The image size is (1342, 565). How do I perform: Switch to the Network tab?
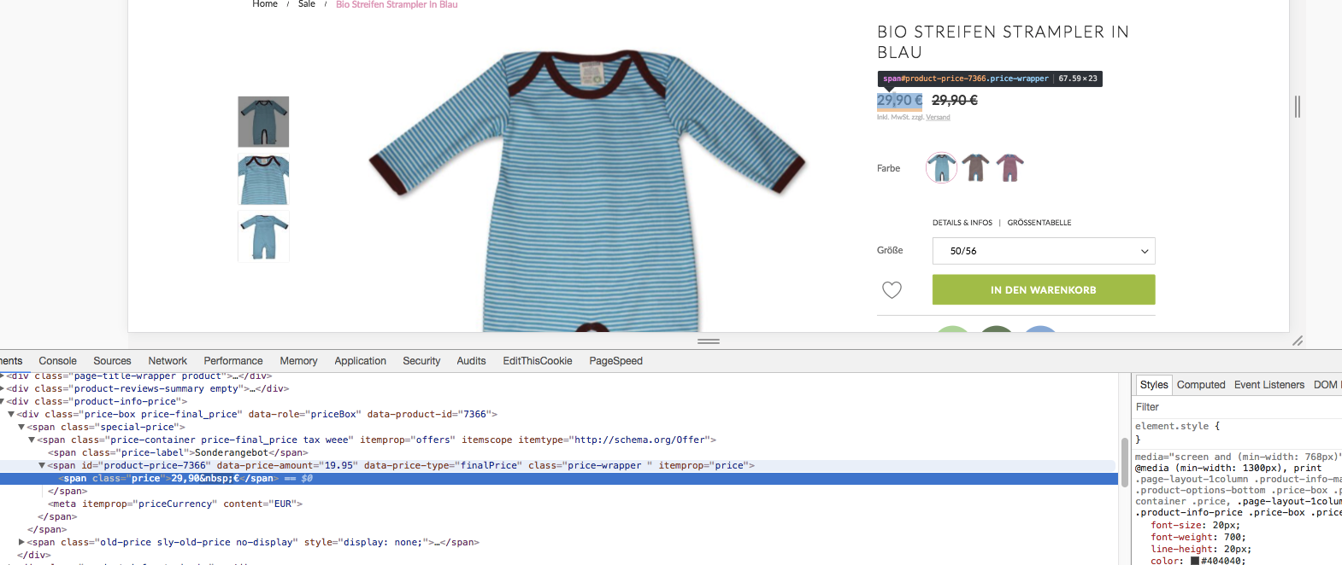(x=168, y=361)
